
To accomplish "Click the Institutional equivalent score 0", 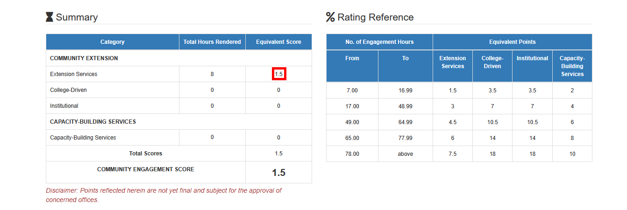I will 278,106.
